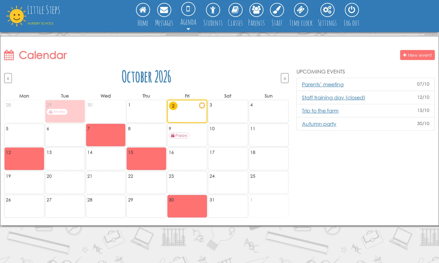Go to the previous month
439x263 pixels.
pos(8,78)
